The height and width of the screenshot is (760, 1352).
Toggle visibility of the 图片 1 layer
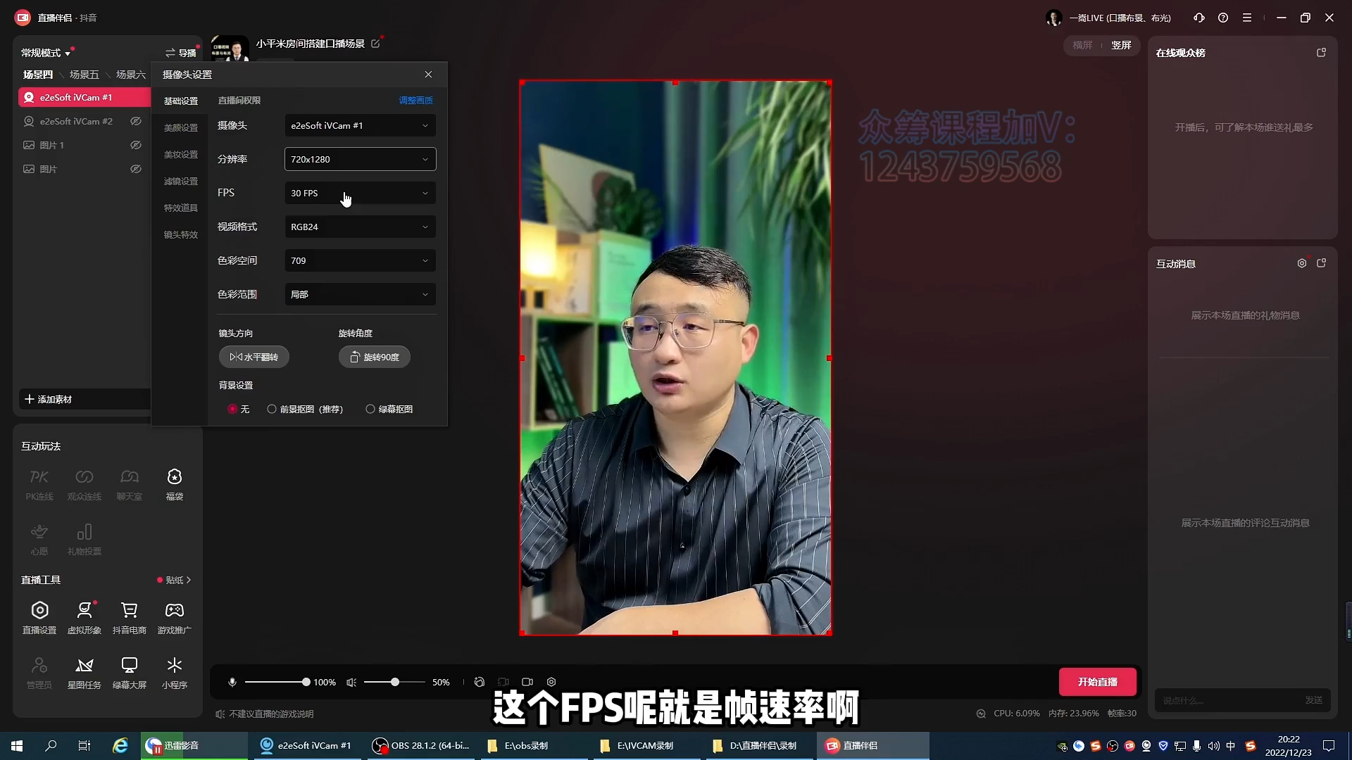[x=136, y=144]
